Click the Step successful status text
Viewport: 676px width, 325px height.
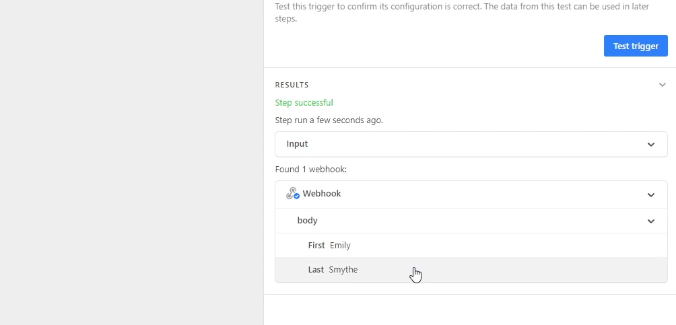click(x=304, y=102)
